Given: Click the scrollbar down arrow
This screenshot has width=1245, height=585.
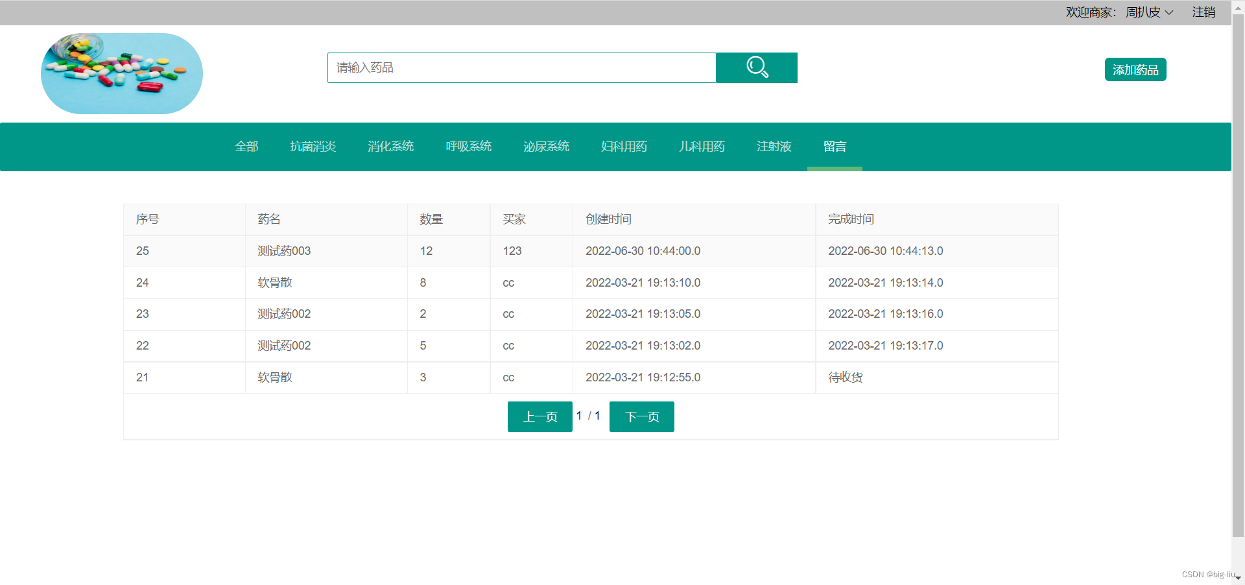Looking at the screenshot, I should [1238, 577].
